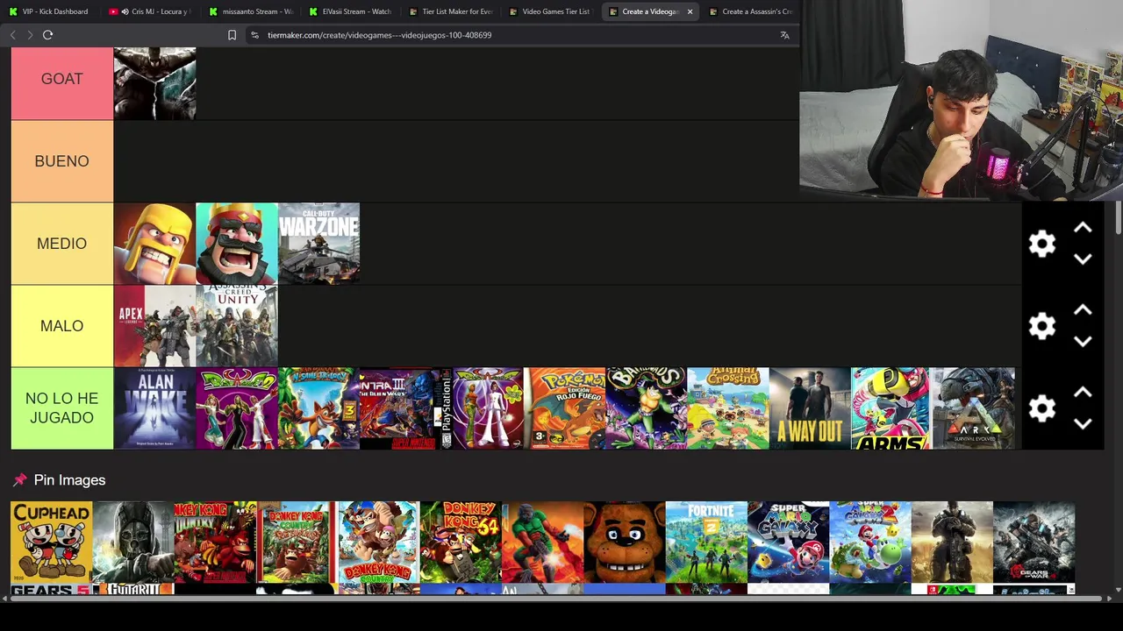1123x631 pixels.
Task: Select ARK Survival Evolved cover
Action: coord(974,408)
